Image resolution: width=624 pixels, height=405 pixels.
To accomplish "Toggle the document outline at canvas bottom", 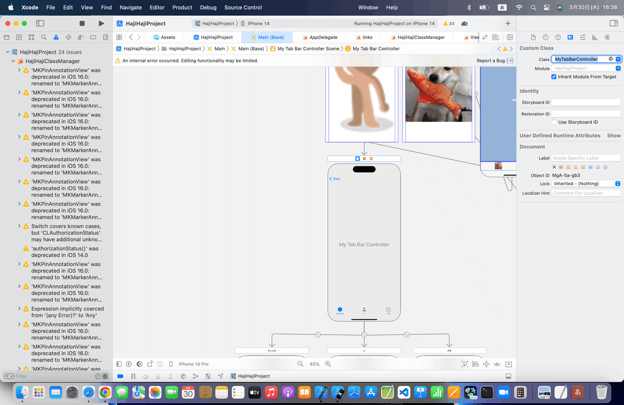I will coord(119,364).
